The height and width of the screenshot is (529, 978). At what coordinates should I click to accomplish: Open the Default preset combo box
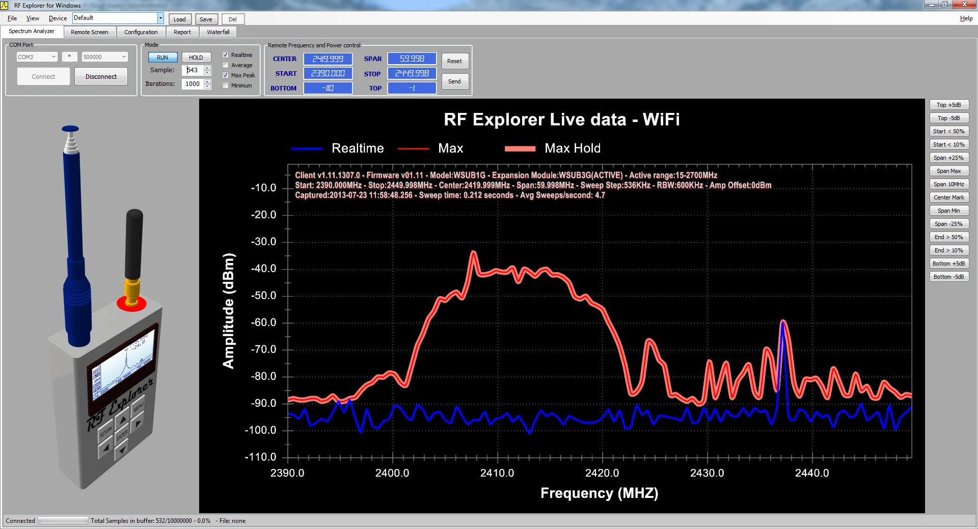coord(160,18)
